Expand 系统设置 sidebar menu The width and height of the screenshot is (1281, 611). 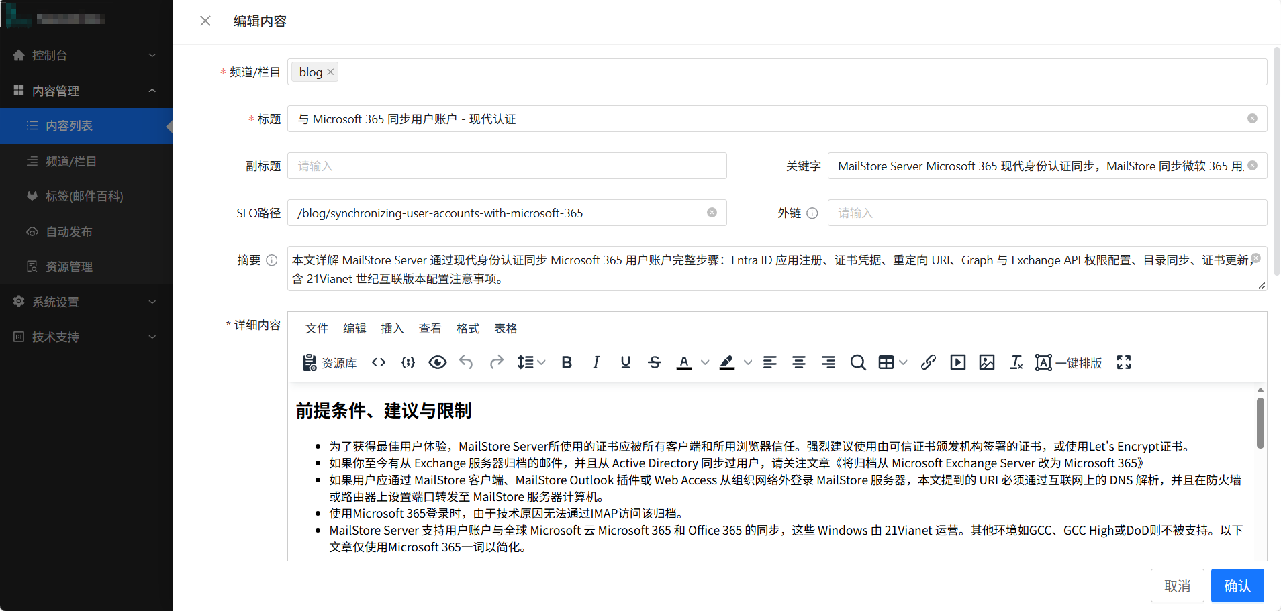click(x=87, y=302)
